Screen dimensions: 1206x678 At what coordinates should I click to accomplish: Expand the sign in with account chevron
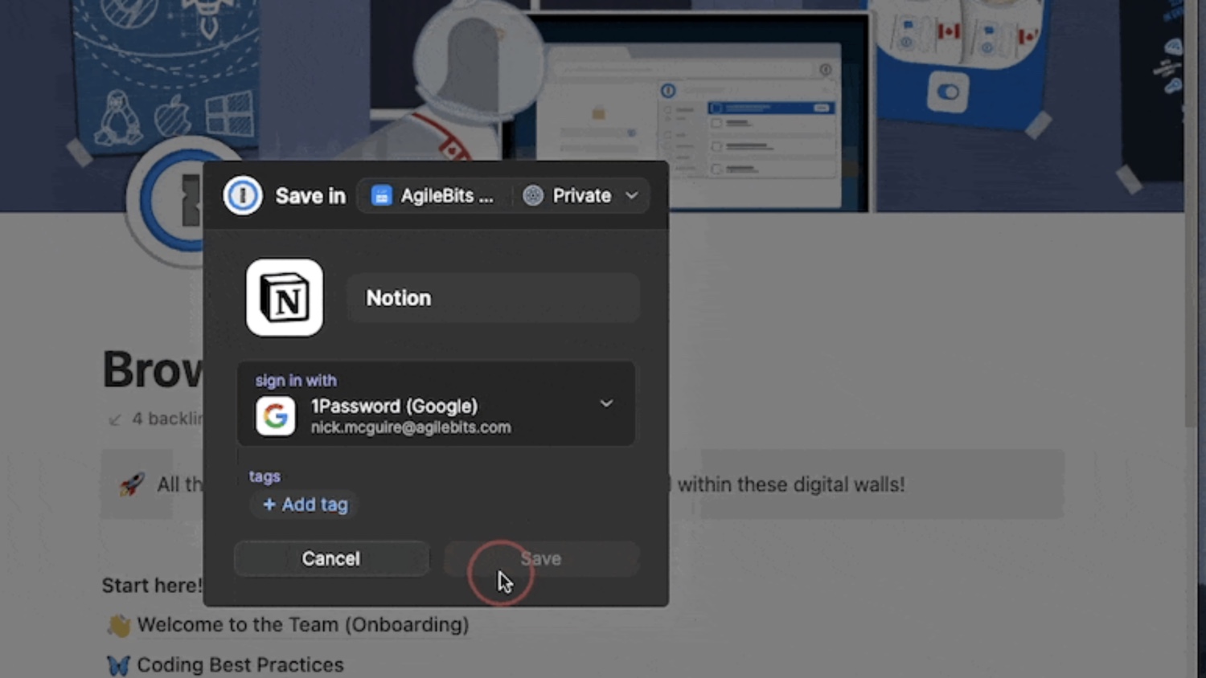pos(606,403)
